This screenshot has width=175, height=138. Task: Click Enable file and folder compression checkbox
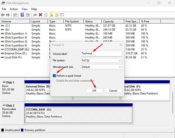coord(55,80)
